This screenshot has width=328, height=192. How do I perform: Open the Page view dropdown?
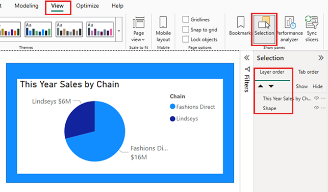[x=138, y=29]
